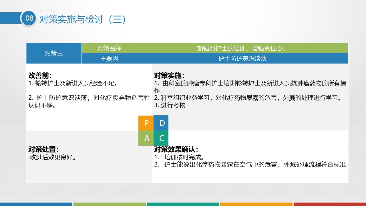Select the 对策三 table cell
Screen dimensions: 366x206
54,53
